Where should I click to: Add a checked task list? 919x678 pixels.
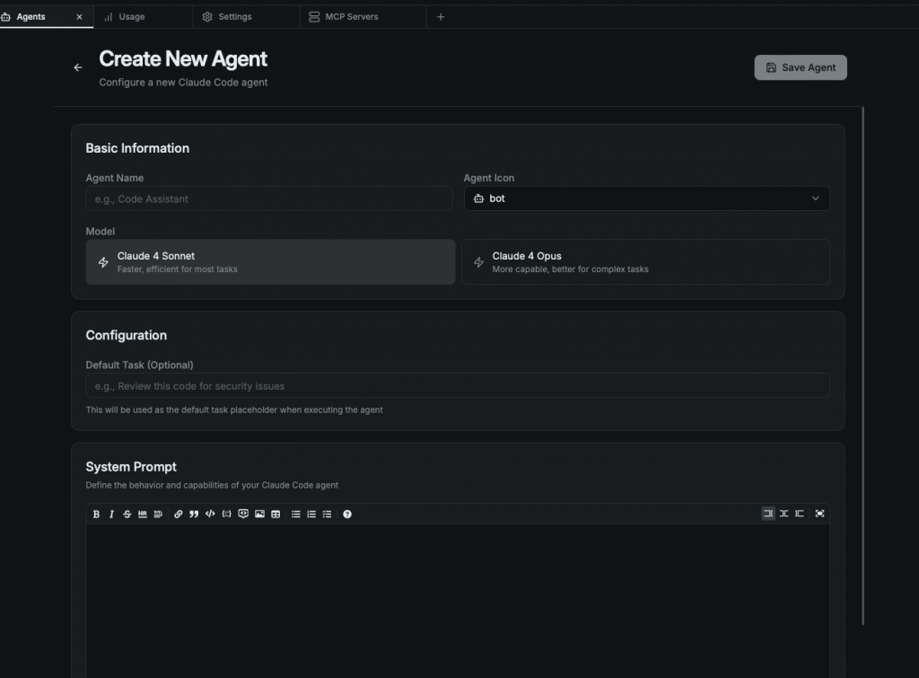(327, 514)
